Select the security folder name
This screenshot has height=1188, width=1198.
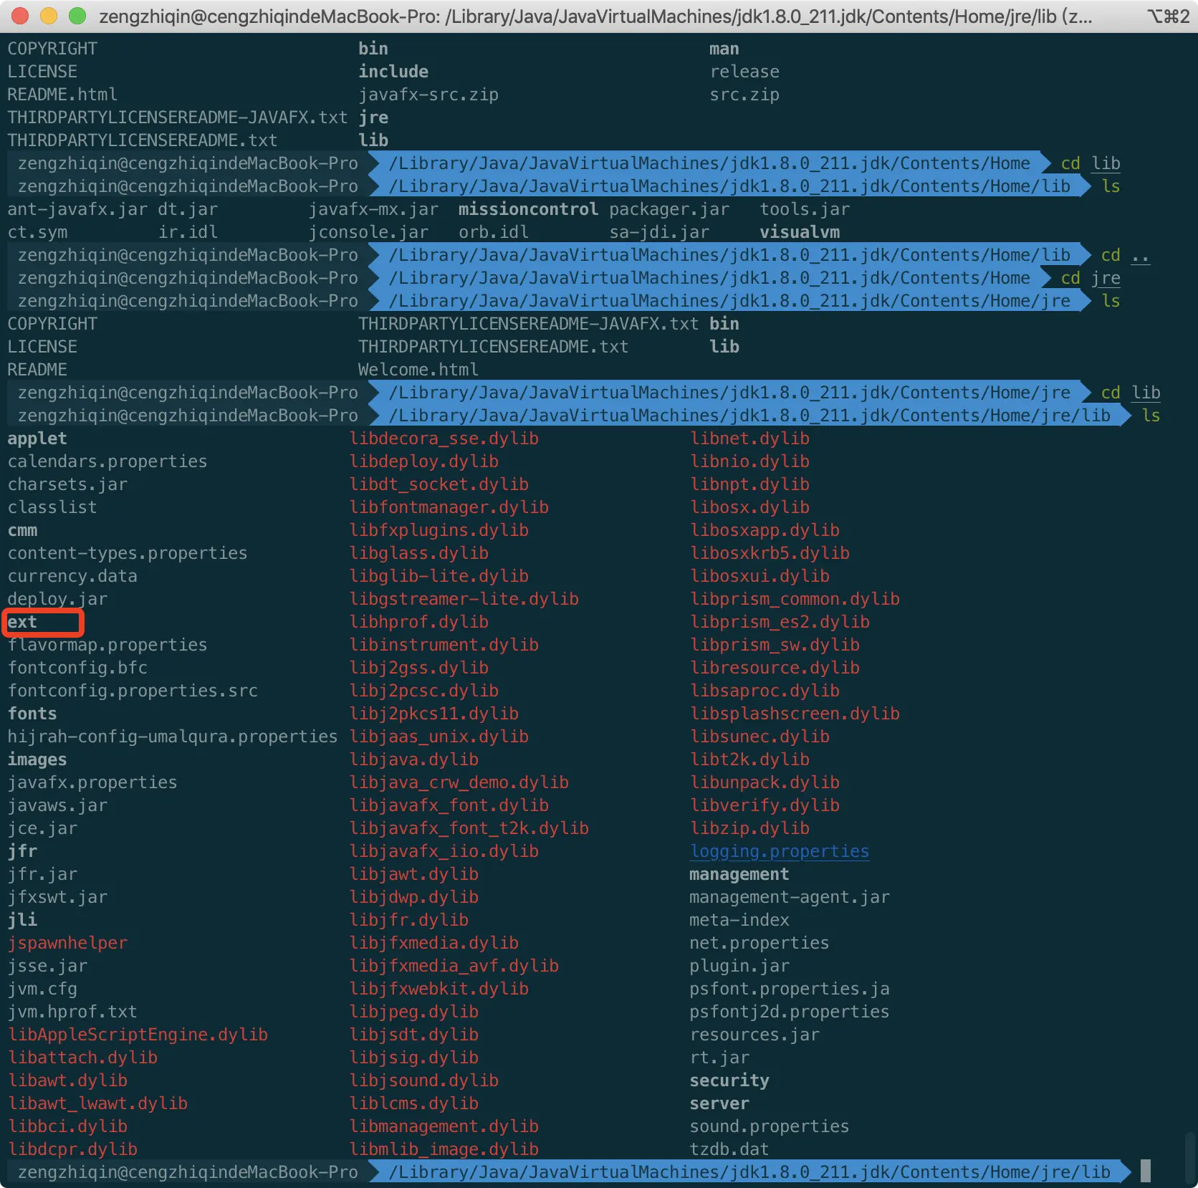click(x=729, y=1081)
